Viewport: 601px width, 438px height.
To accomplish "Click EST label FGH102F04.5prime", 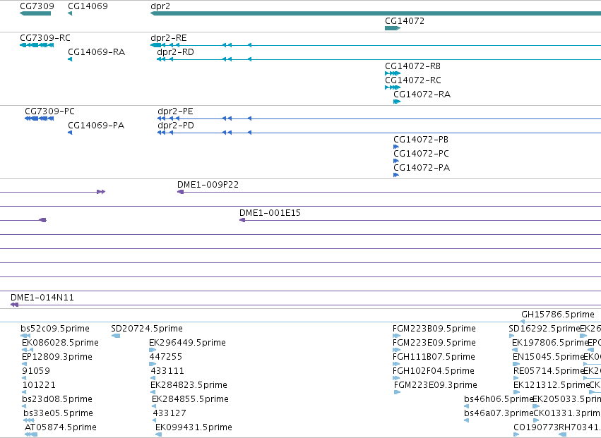I will (434, 372).
